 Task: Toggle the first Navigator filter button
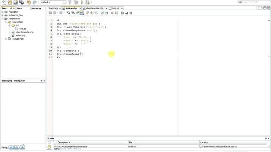(x=11, y=147)
